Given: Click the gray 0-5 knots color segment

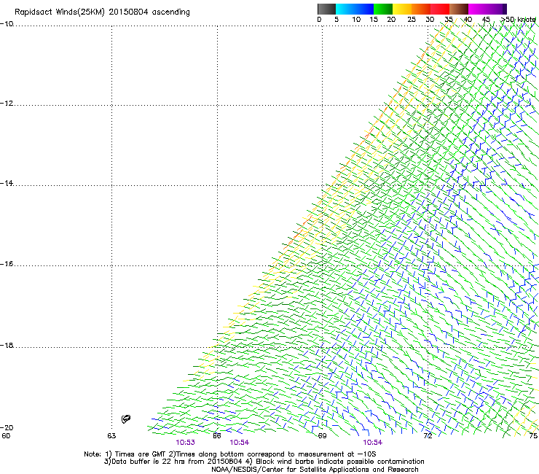Looking at the screenshot, I should 326,9.
